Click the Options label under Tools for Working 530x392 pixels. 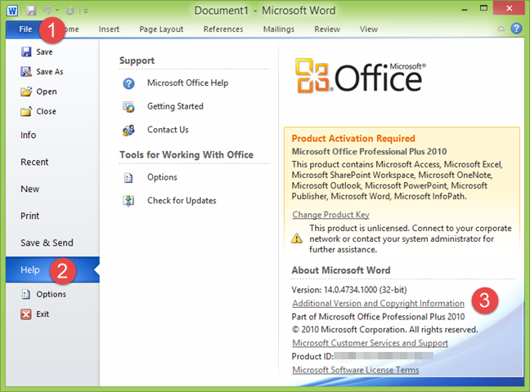click(162, 177)
